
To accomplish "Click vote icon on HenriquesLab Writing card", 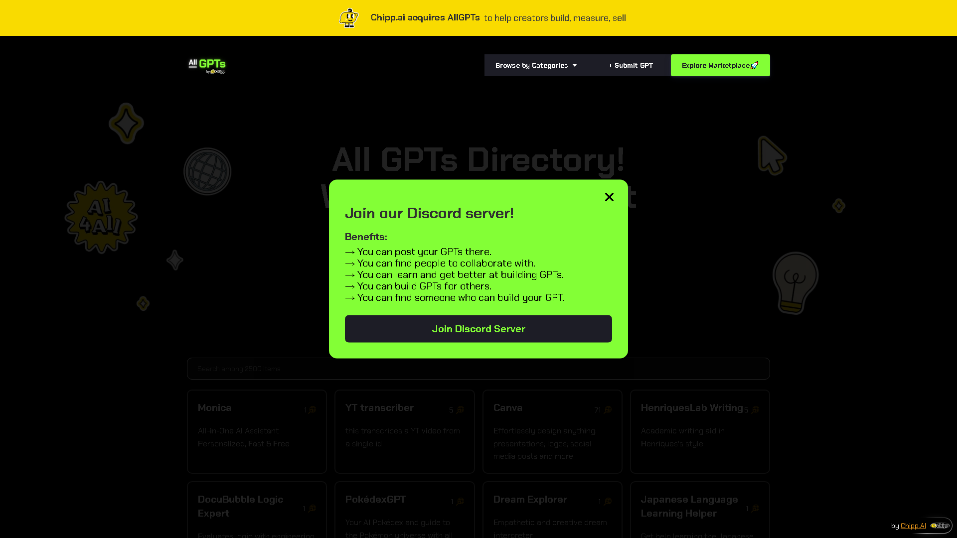I will (755, 409).
